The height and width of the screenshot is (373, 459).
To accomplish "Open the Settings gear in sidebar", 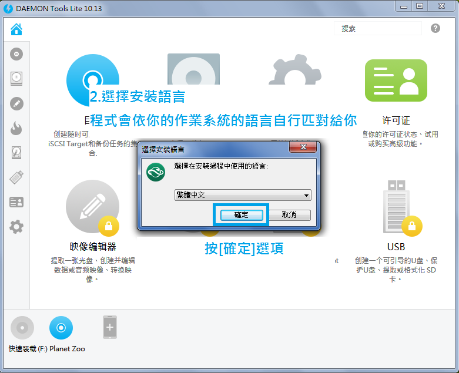I will 16,227.
